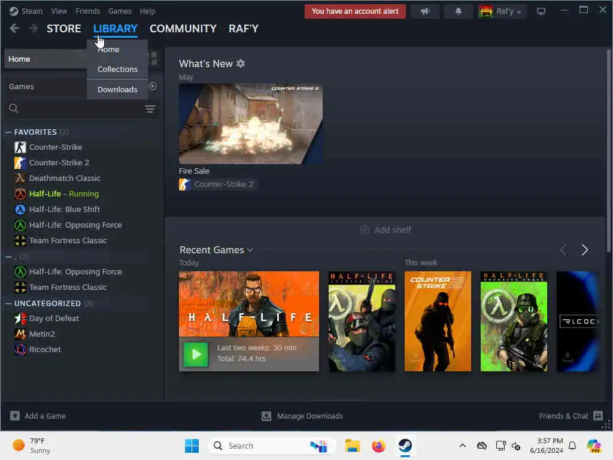This screenshot has width=613, height=460.
Task: Open the View menu
Action: point(59,11)
